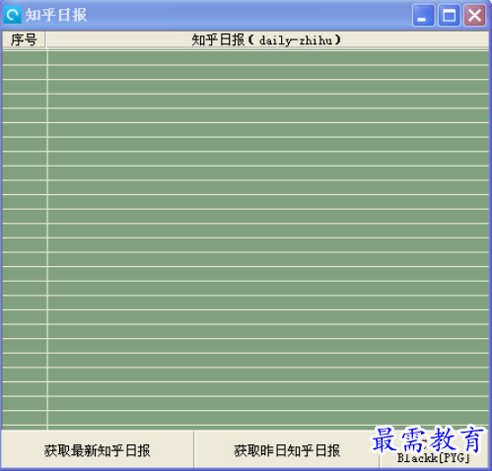This screenshot has width=492, height=471.
Task: Open the 知乎日报 app icon in the title bar
Action: [13, 15]
